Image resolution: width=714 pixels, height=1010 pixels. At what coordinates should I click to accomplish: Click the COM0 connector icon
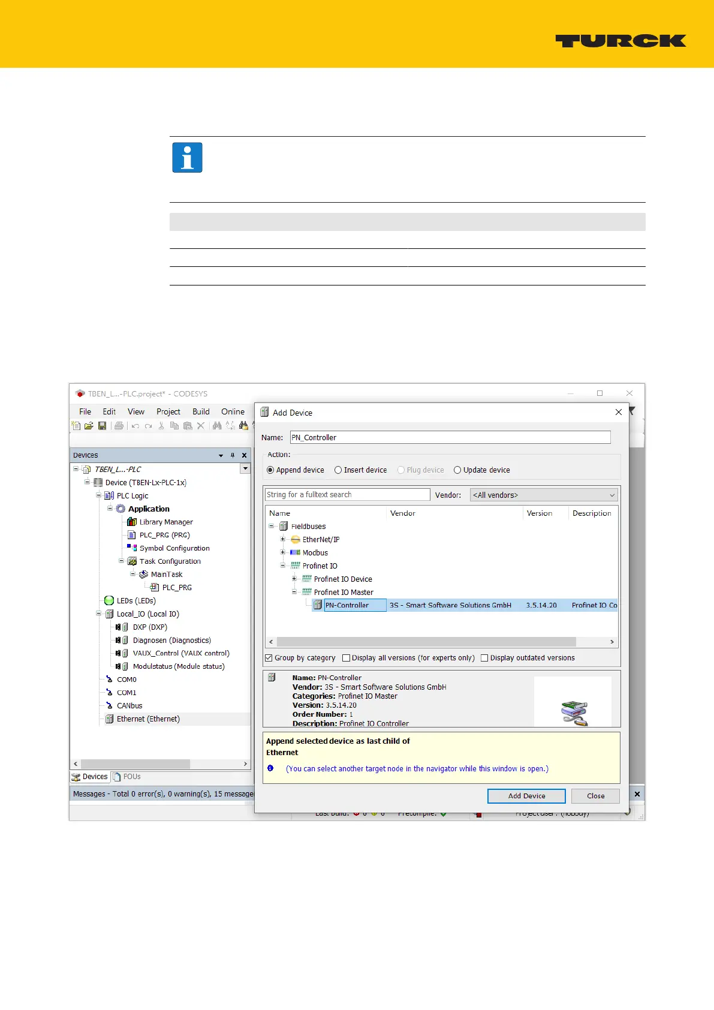109,680
